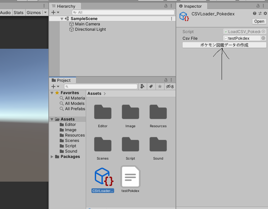Collapse Favorites tree in Project
Viewport: 268px width, 209px height.
(x=52, y=93)
